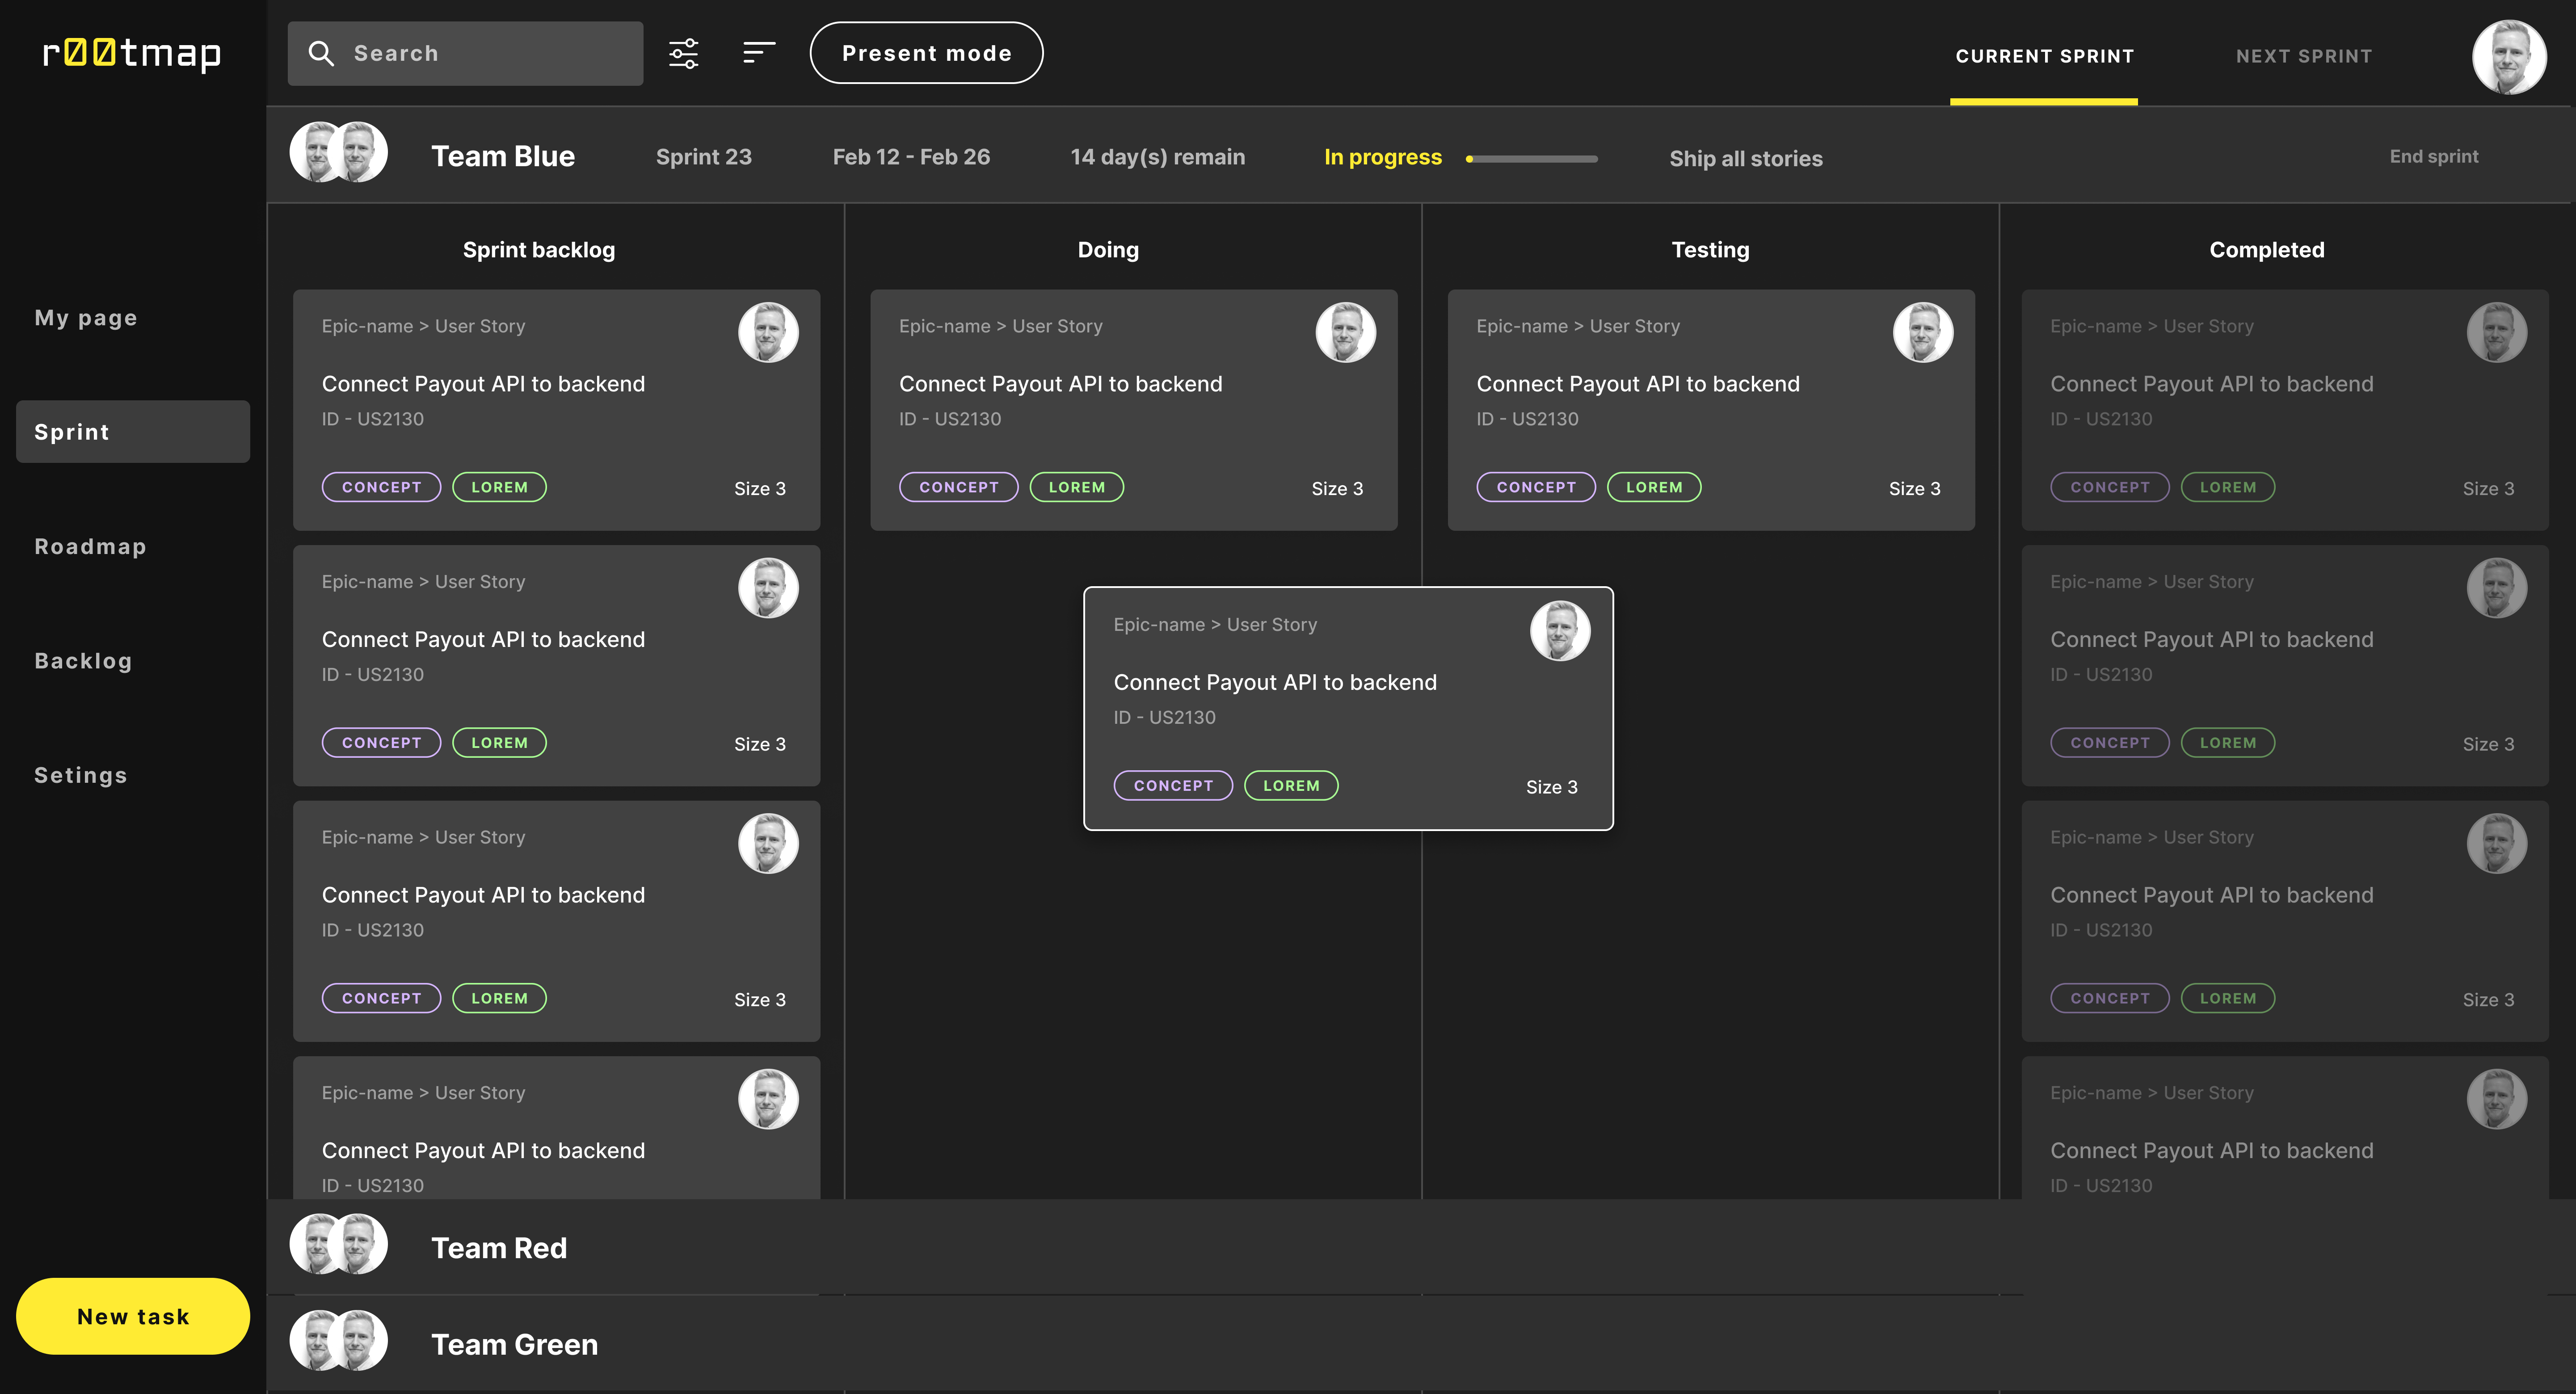Click the r00tmap logo
The image size is (2576, 1394).
(131, 53)
